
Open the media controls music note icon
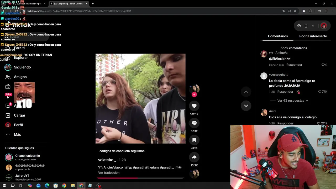(319, 11)
